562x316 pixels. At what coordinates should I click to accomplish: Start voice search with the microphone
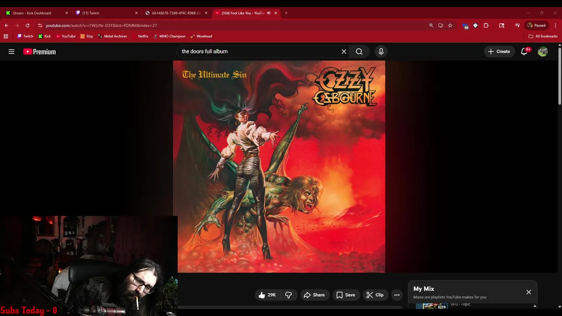click(x=381, y=51)
